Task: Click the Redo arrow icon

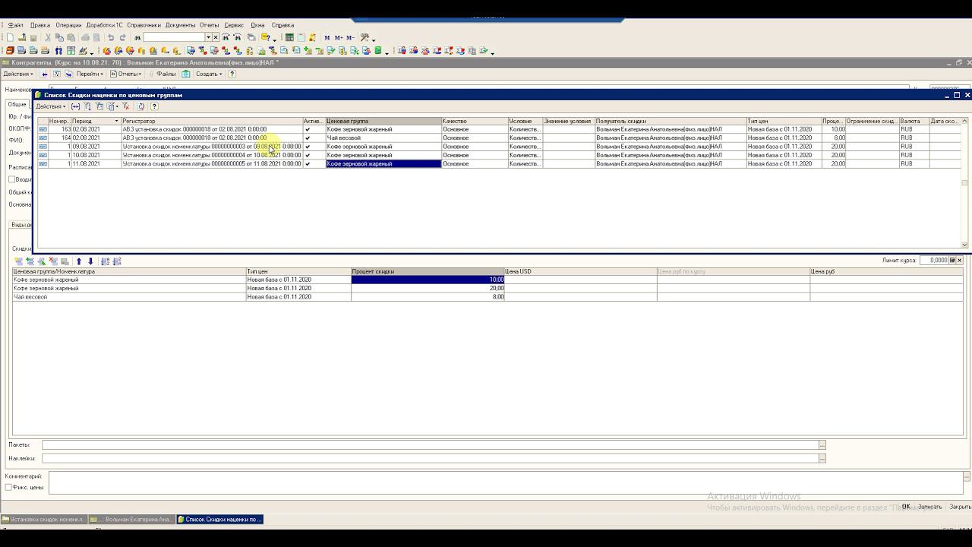Action: click(122, 37)
